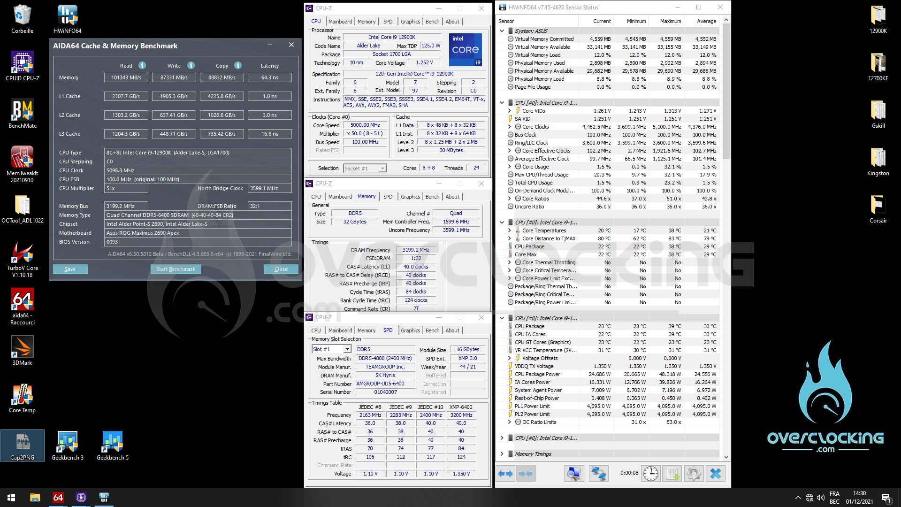Expand Core Clocks row in HWiNFO

coord(509,127)
